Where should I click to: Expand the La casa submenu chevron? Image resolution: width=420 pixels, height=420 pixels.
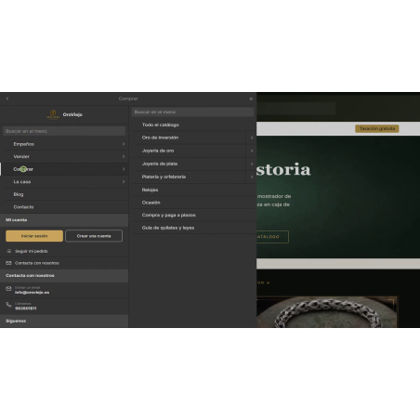(x=124, y=182)
